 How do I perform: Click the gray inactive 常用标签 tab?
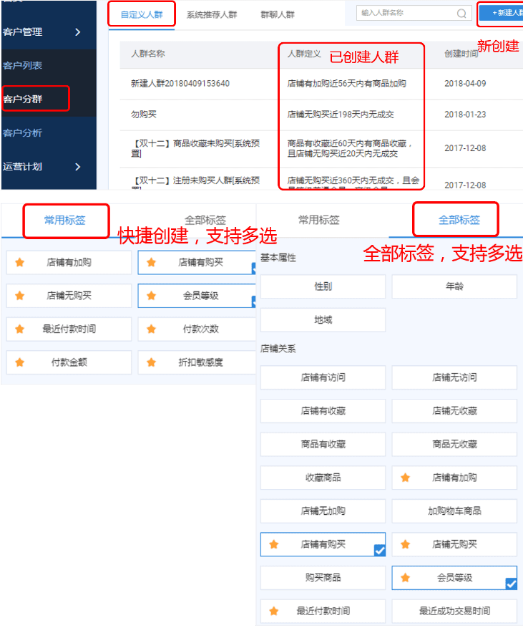pos(319,221)
